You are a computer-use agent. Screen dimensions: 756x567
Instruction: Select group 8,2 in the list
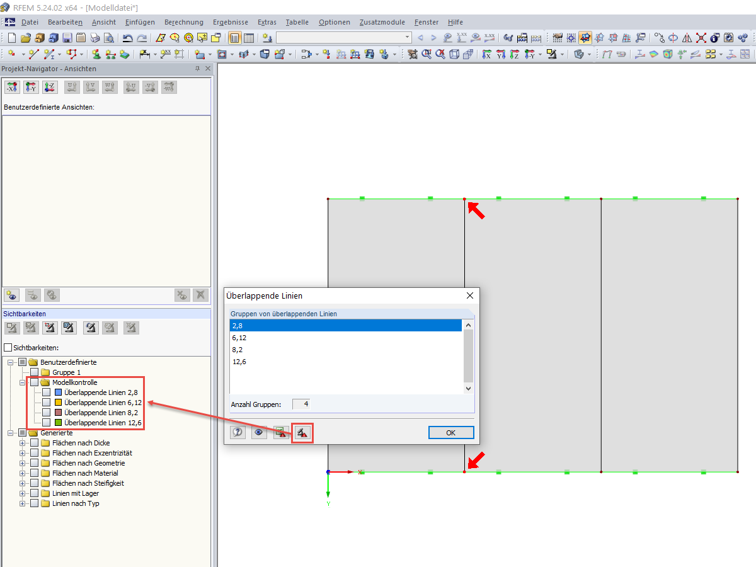[346, 349]
